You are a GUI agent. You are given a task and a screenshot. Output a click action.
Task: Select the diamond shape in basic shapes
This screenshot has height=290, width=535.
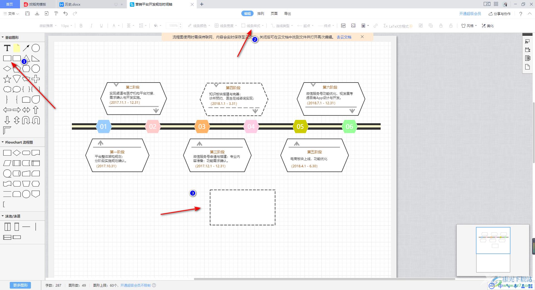[7, 69]
